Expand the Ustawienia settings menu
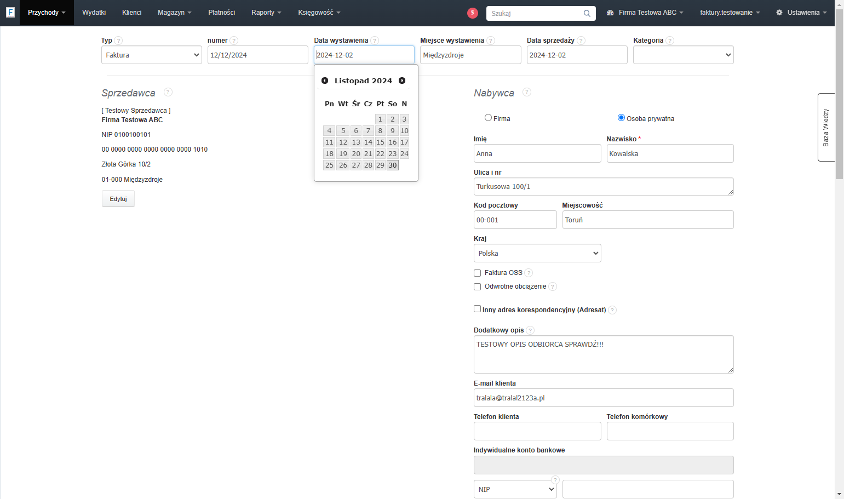844x499 pixels. tap(801, 13)
